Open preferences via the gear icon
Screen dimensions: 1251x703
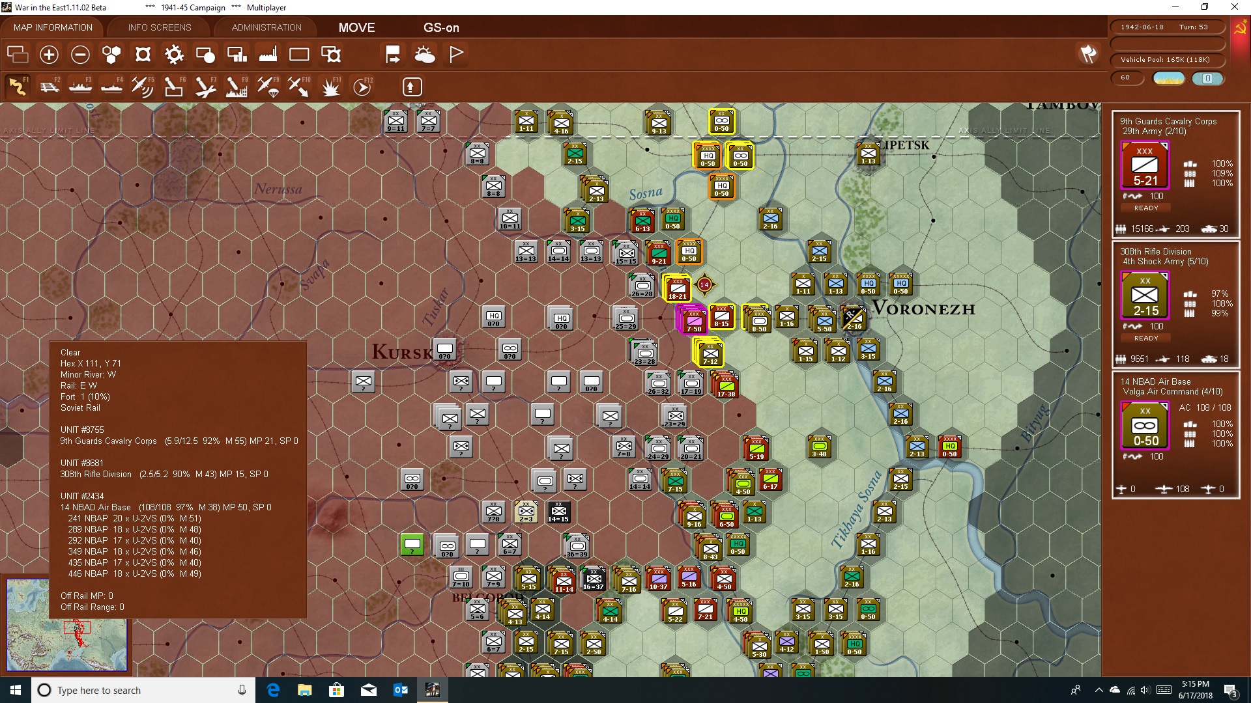[x=174, y=55]
